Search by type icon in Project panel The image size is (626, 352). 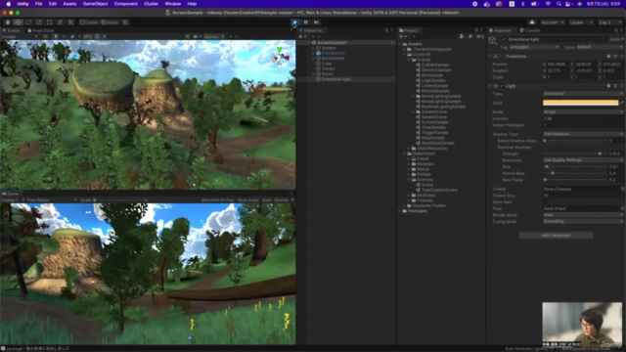(462, 37)
